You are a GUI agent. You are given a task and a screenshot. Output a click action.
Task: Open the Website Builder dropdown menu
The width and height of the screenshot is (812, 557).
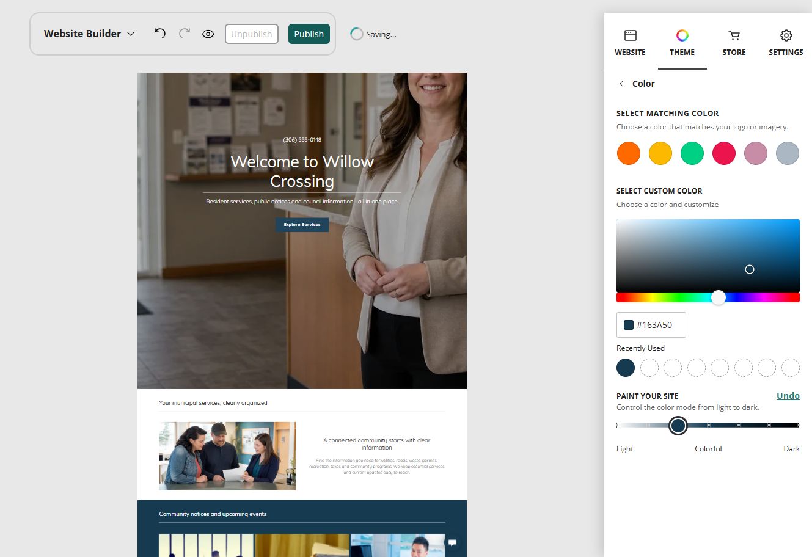tap(89, 34)
